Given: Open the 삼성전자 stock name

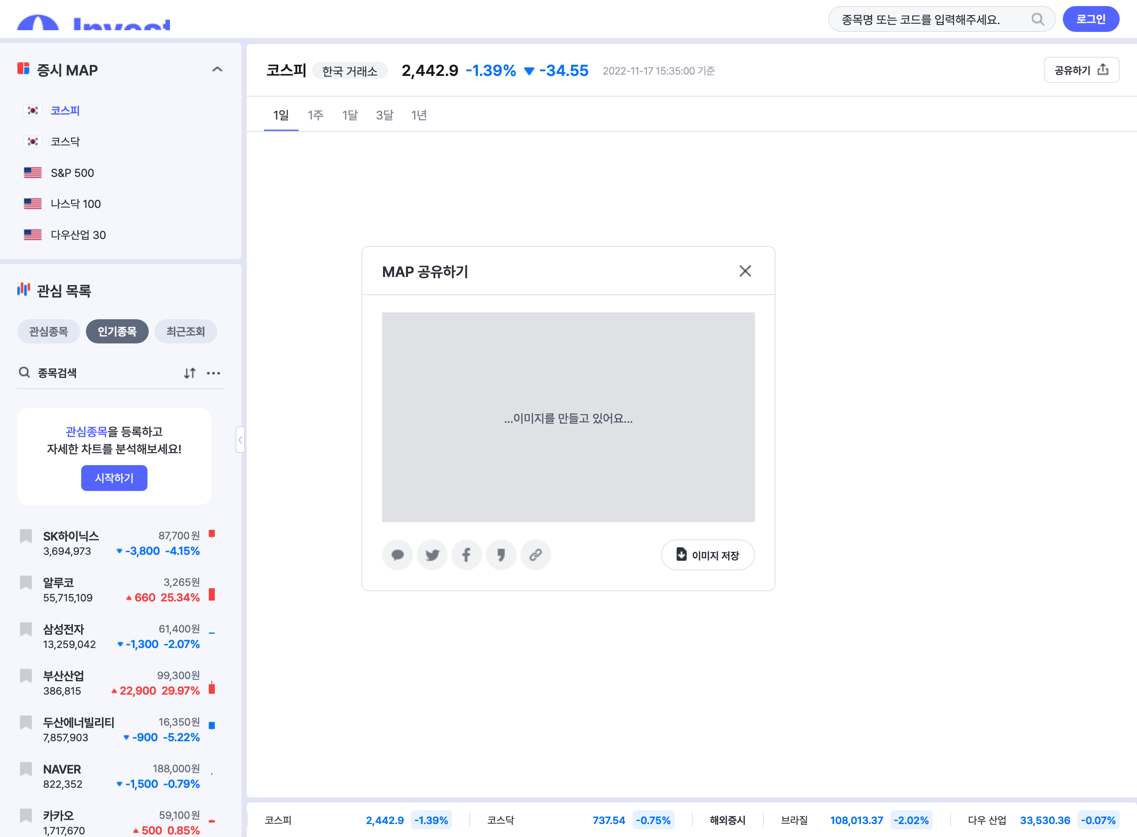Looking at the screenshot, I should tap(64, 629).
